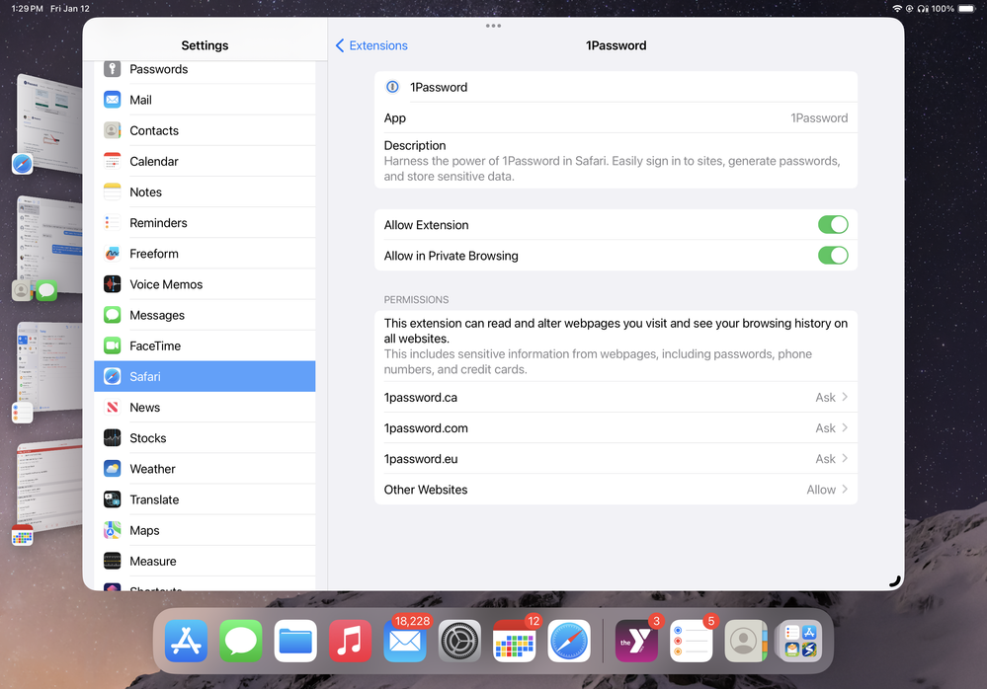The height and width of the screenshot is (689, 987).
Task: Open the 1password.ca permission setting
Action: (x=616, y=398)
